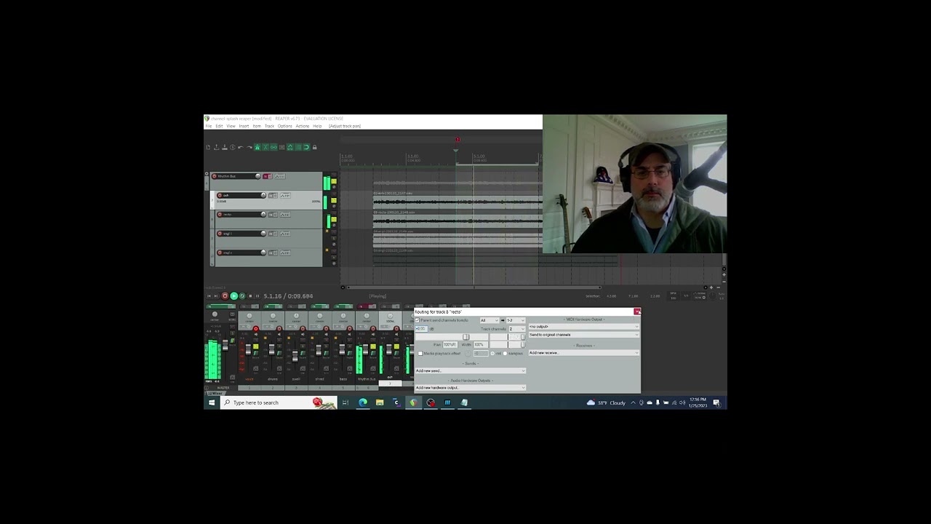Open the Actions menu
Viewport: 931px width, 524px height.
[x=303, y=126]
